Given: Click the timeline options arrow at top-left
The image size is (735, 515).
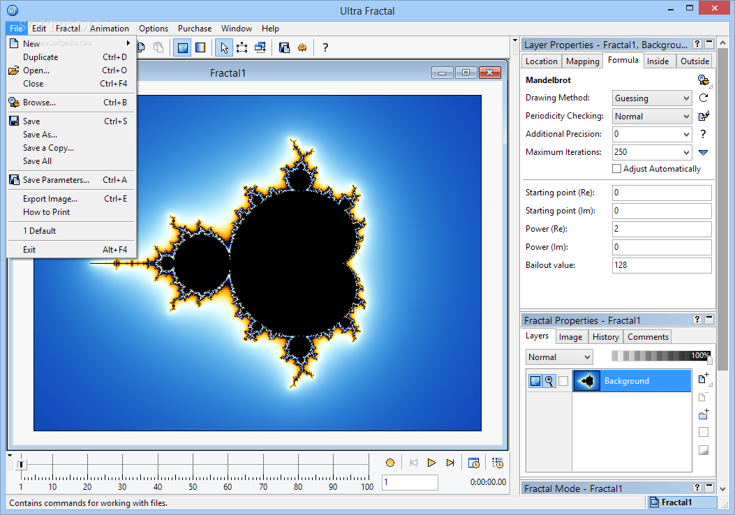Looking at the screenshot, I should click(x=10, y=455).
